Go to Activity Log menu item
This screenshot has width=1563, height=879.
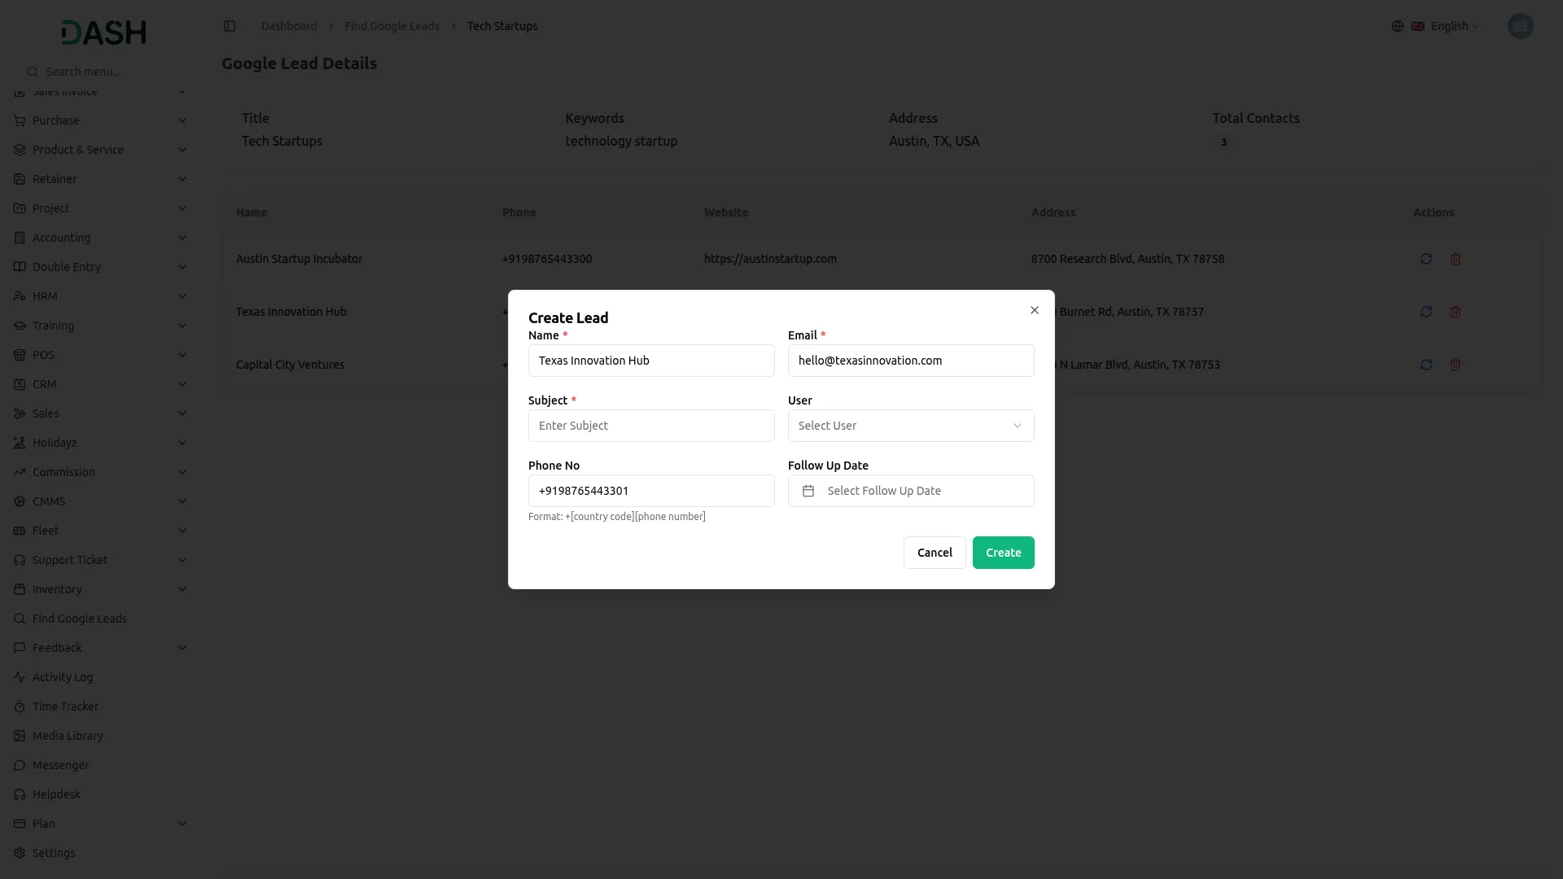62,677
